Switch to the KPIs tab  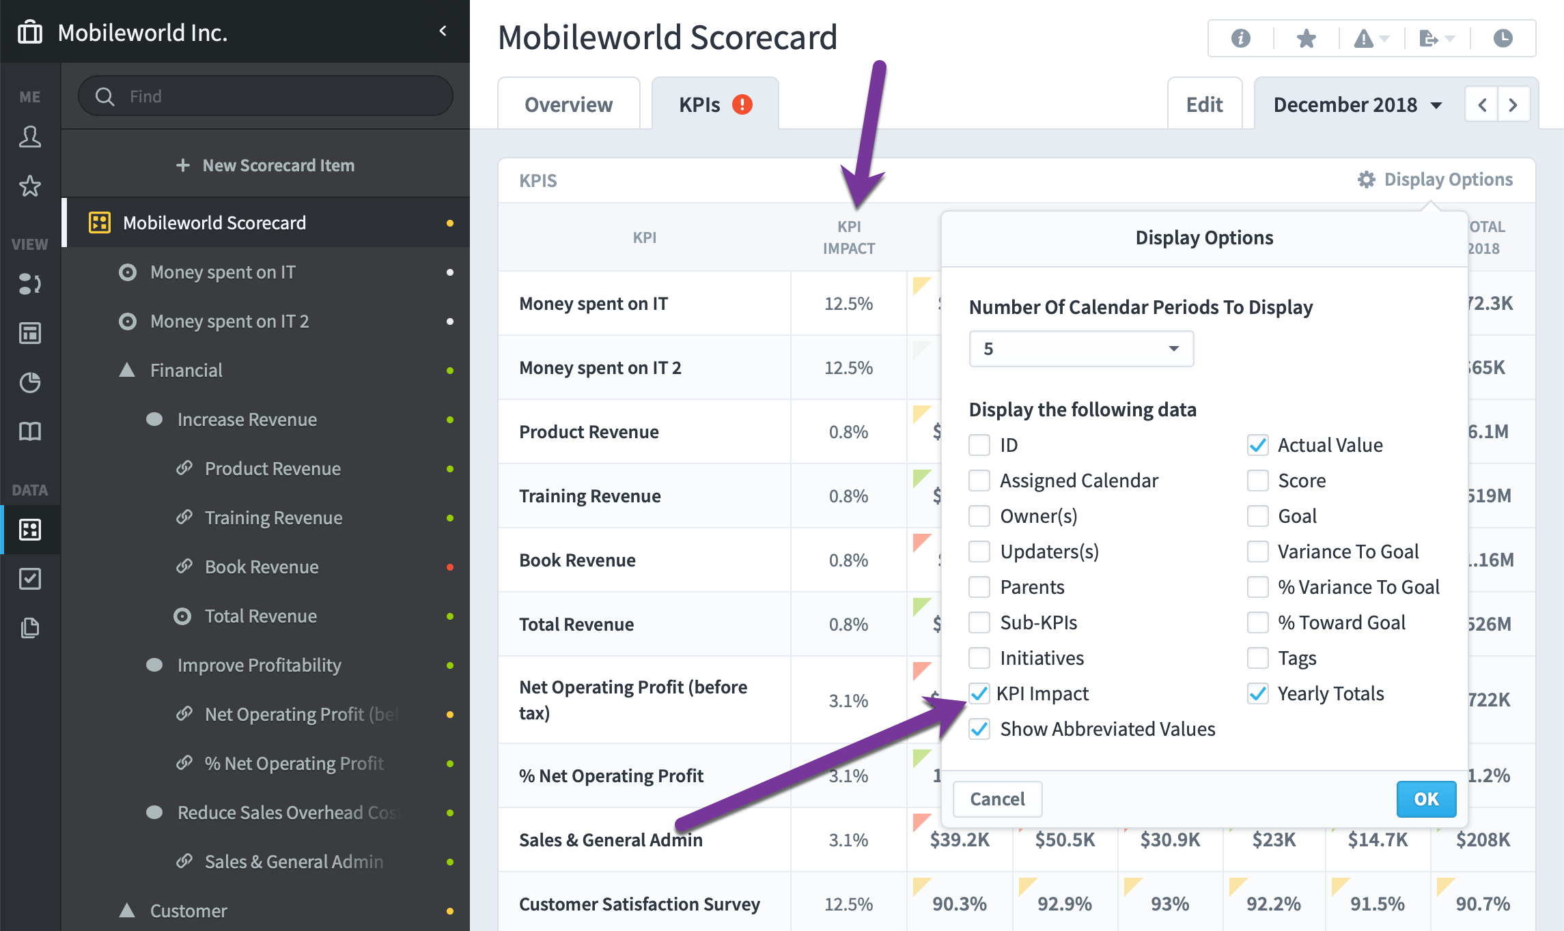click(715, 104)
